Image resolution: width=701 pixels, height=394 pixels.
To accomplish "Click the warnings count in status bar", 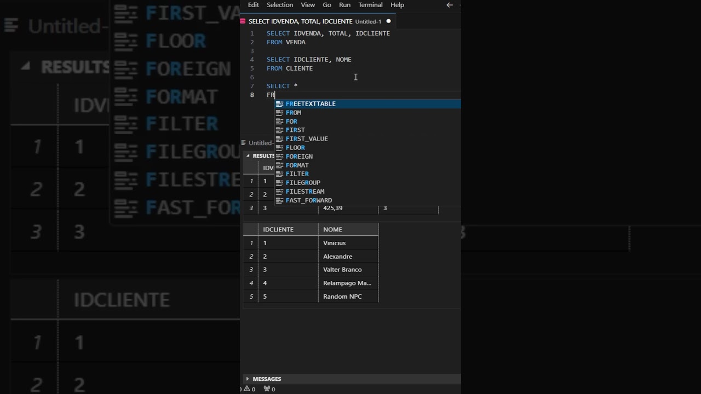I will click(250, 389).
